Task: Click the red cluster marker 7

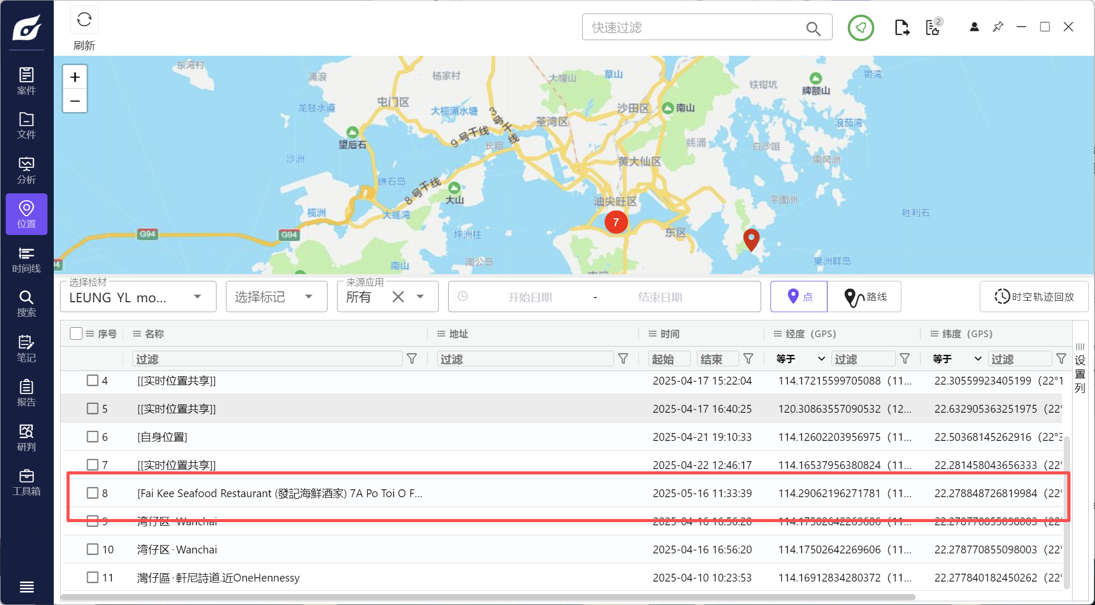Action: coord(616,223)
